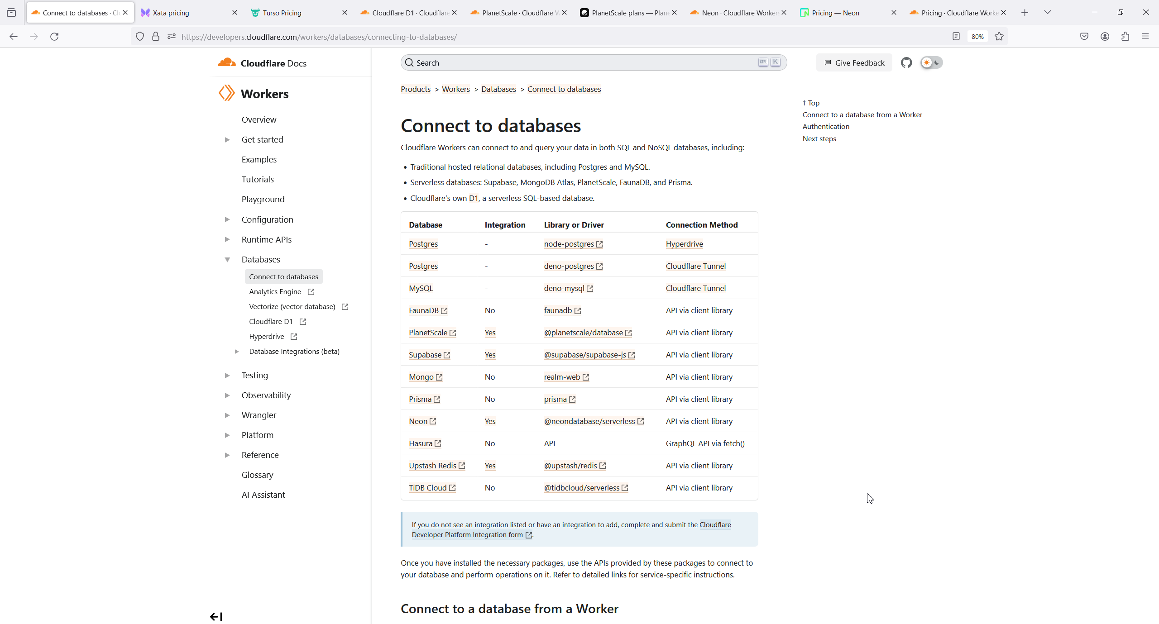Click the Give Feedback button

point(854,62)
